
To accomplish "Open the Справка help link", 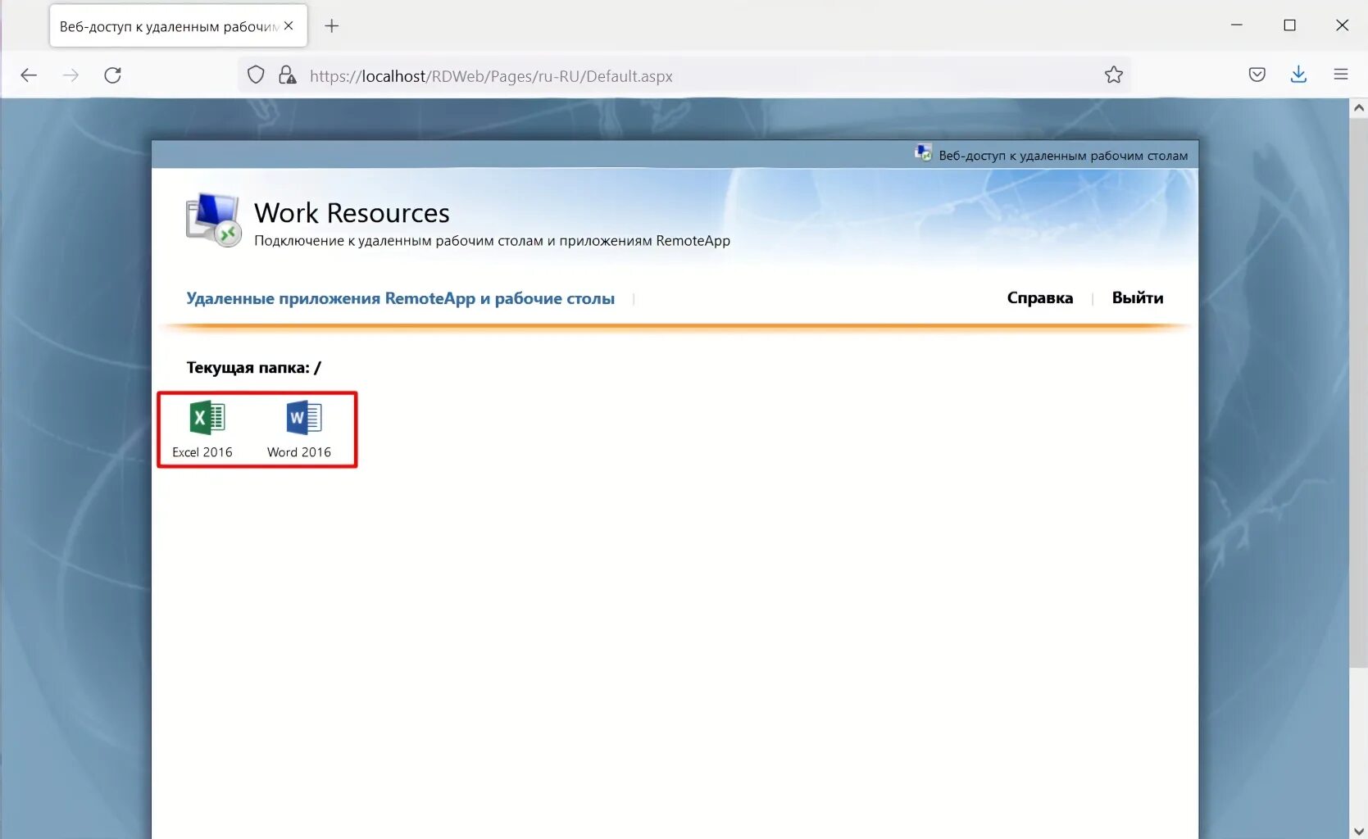I will (1039, 297).
